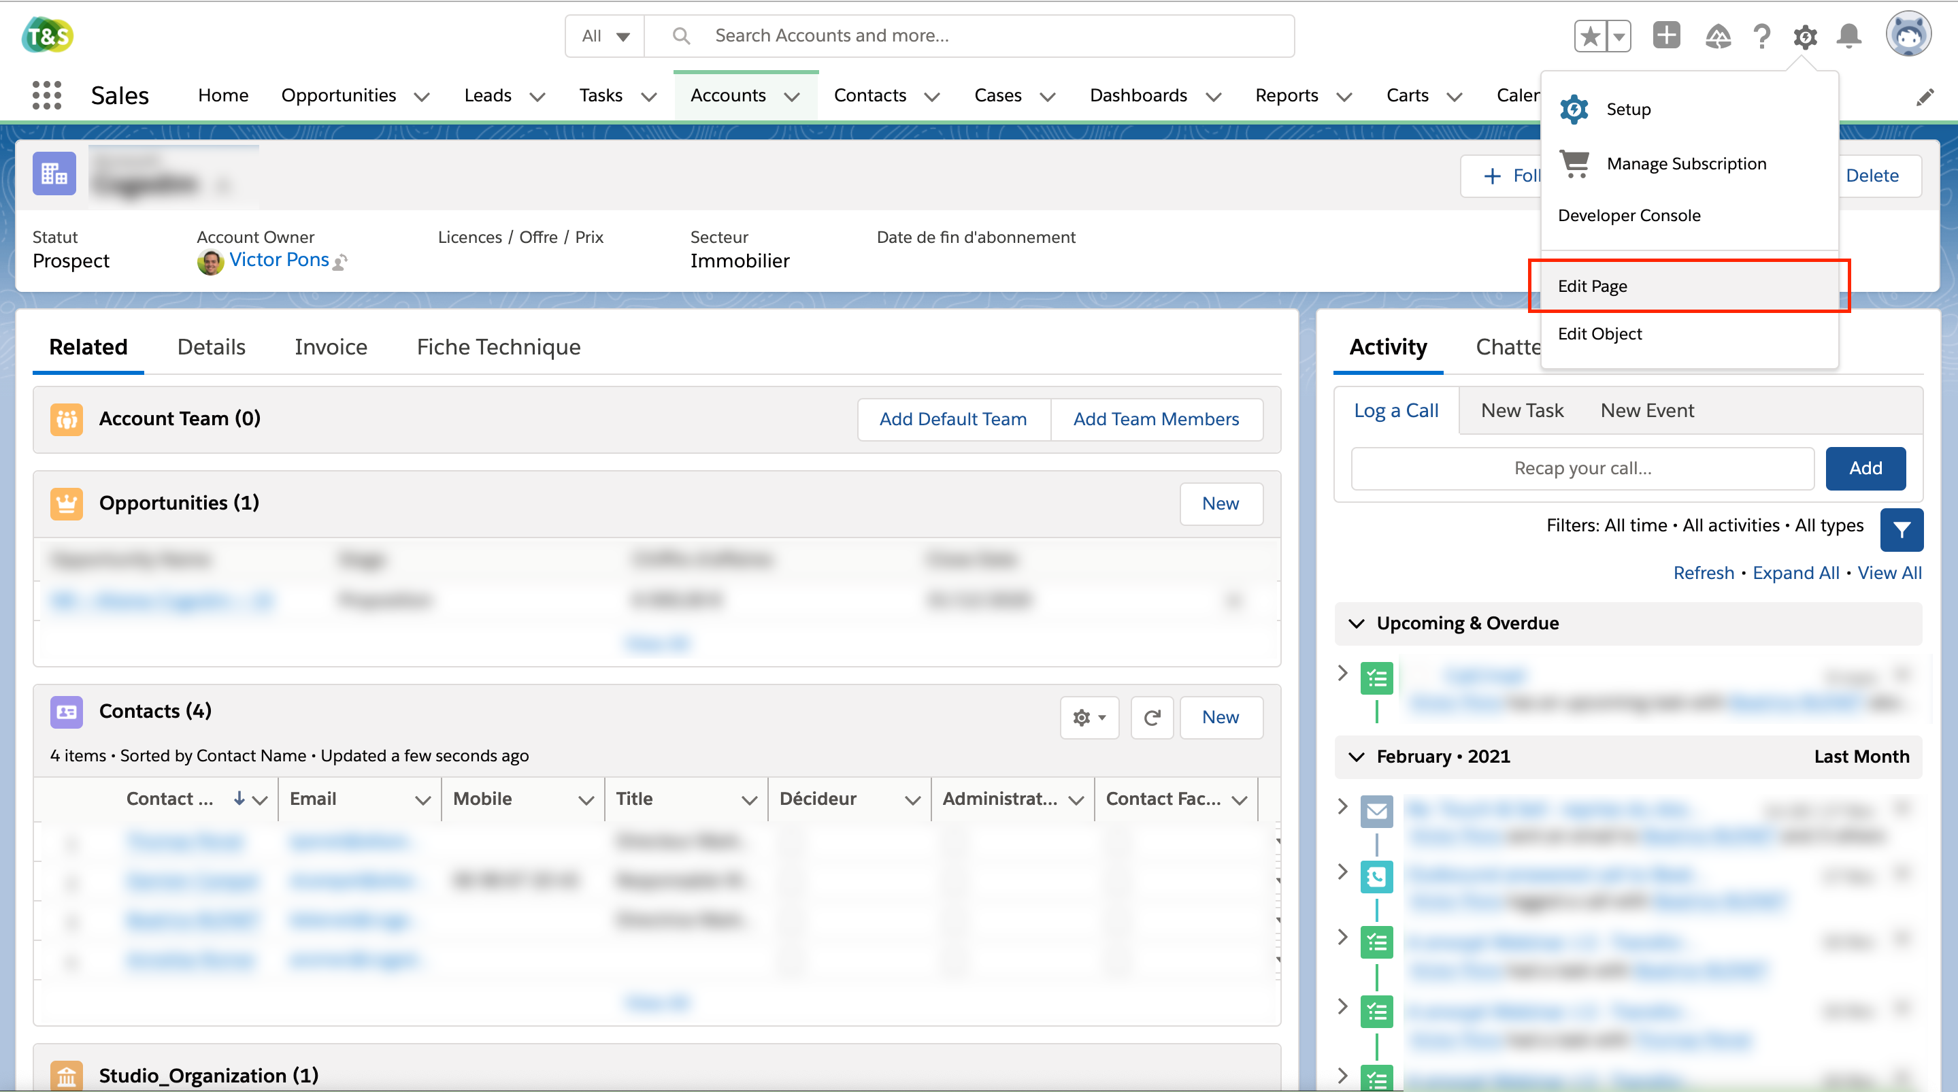Click the Studio_Organization building icon

[x=66, y=1075]
